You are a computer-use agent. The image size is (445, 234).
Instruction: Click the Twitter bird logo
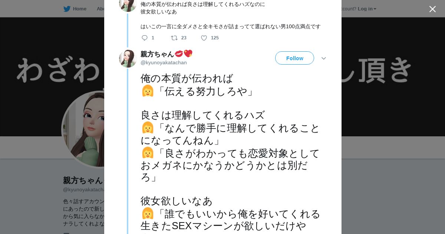pos(67,9)
